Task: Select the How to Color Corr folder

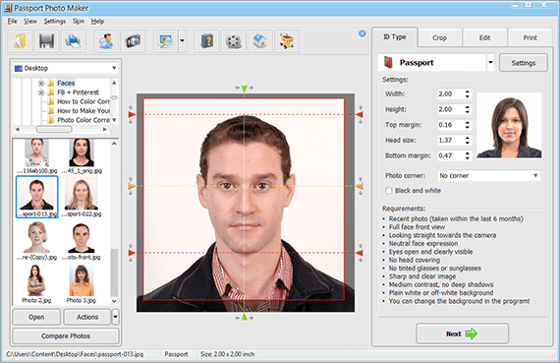Action: (84, 101)
